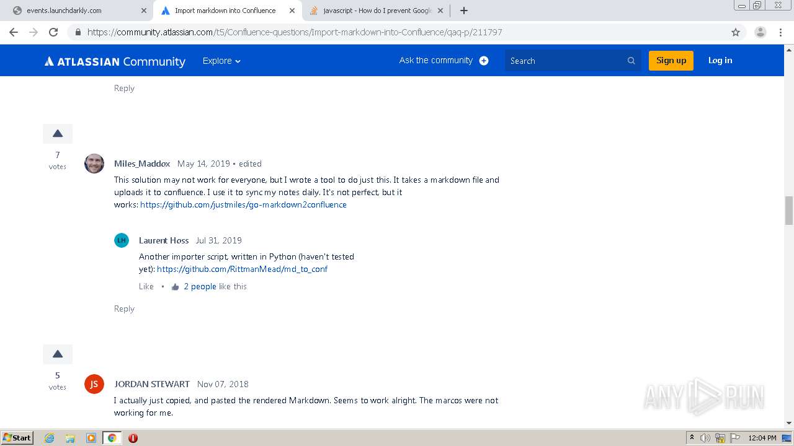The width and height of the screenshot is (794, 446).
Task: Click the Atlassian Community logo
Action: tap(115, 61)
